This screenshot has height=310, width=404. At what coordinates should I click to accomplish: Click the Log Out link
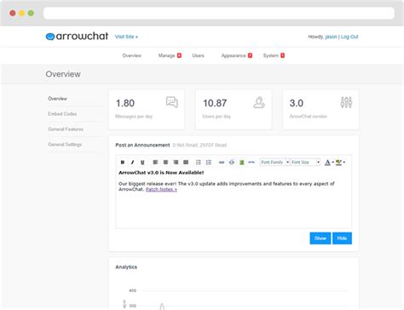click(x=349, y=37)
